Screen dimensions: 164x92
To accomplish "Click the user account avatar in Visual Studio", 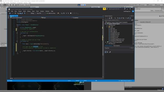I will point(133,11).
